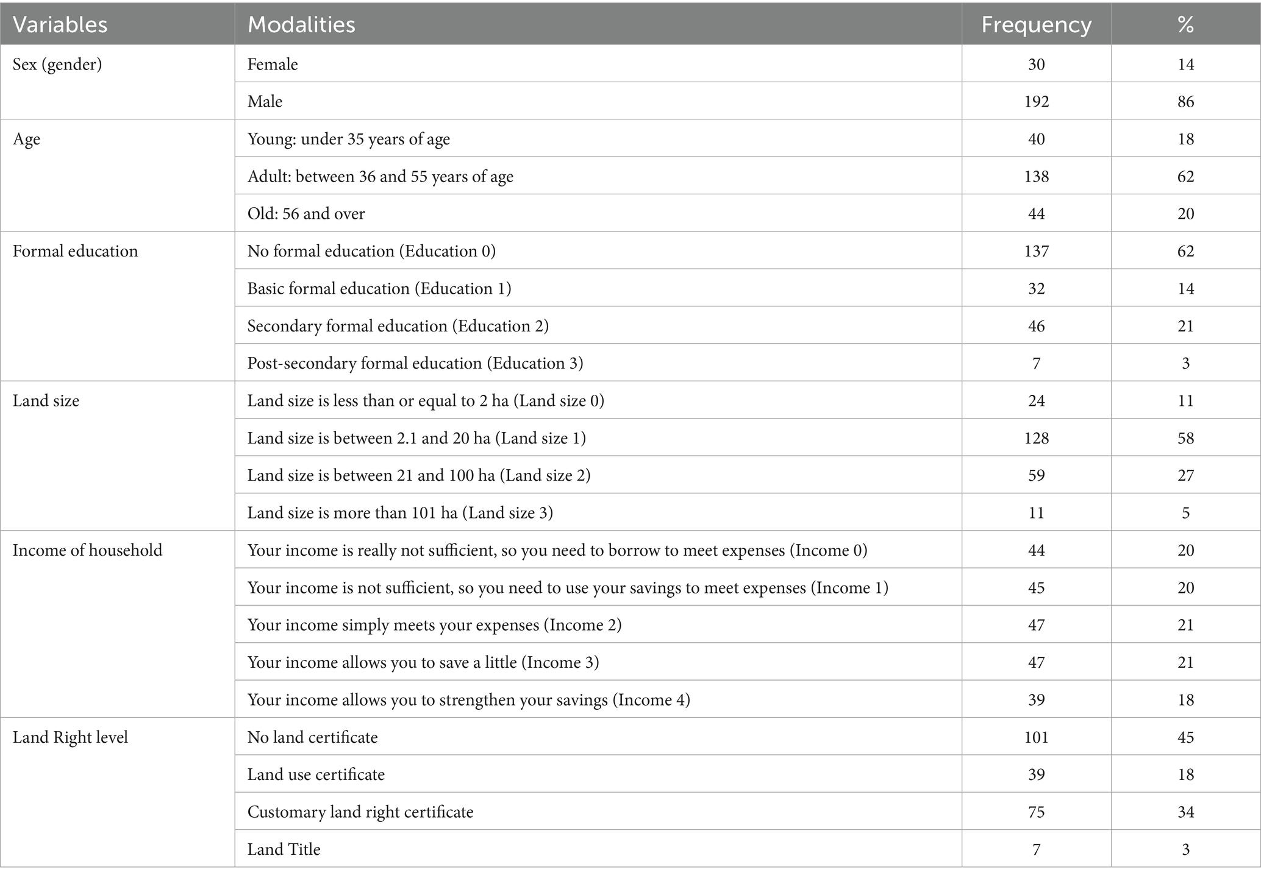Select the Female modality cell

pyautogui.click(x=273, y=65)
